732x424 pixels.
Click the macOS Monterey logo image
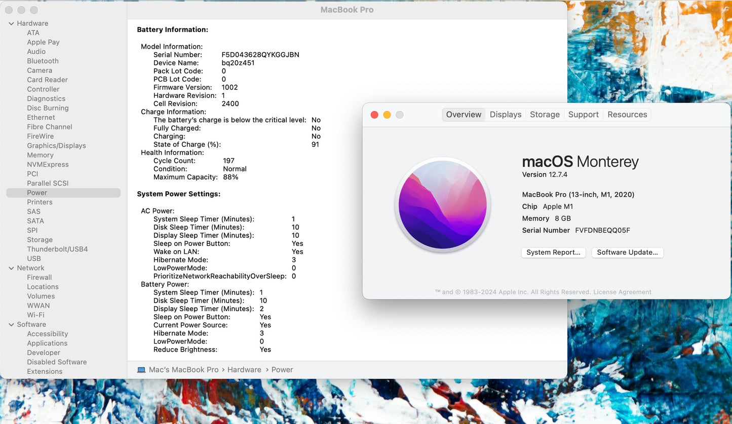tap(443, 204)
